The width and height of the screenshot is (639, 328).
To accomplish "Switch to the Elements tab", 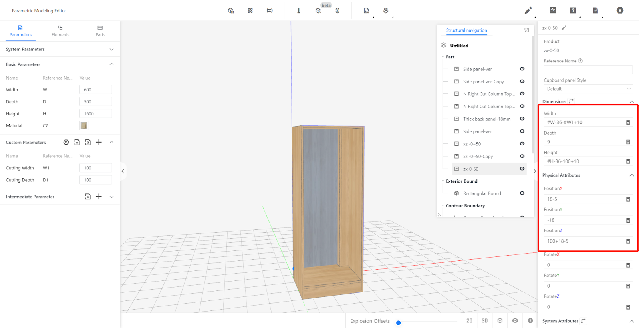I will click(x=60, y=31).
